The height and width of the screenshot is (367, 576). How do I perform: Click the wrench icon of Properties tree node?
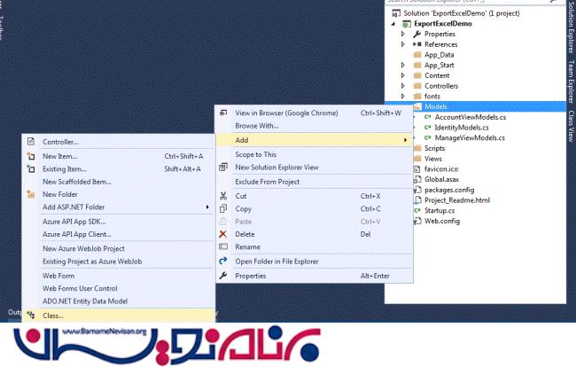(x=416, y=34)
